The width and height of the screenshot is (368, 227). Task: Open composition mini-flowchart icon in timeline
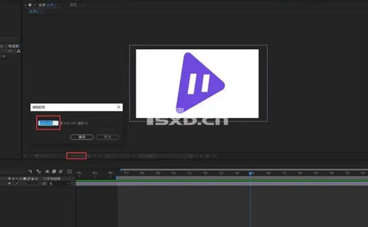point(30,171)
